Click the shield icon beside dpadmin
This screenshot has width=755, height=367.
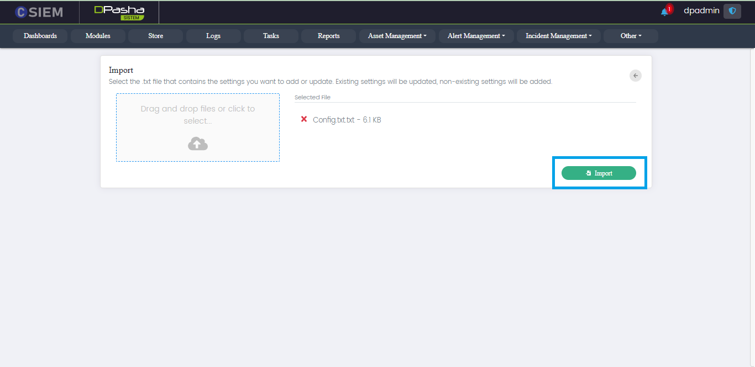tap(732, 11)
